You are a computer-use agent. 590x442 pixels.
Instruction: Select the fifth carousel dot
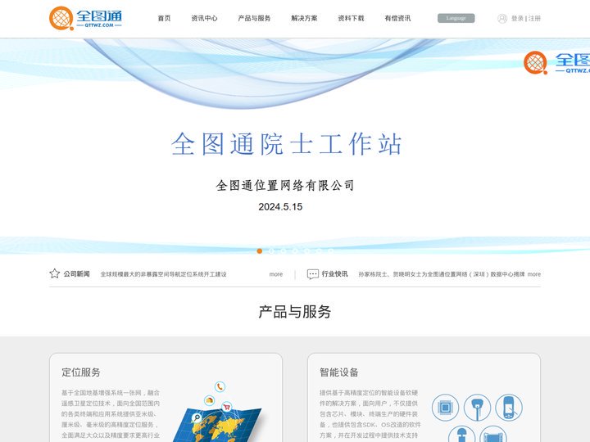[x=307, y=250]
